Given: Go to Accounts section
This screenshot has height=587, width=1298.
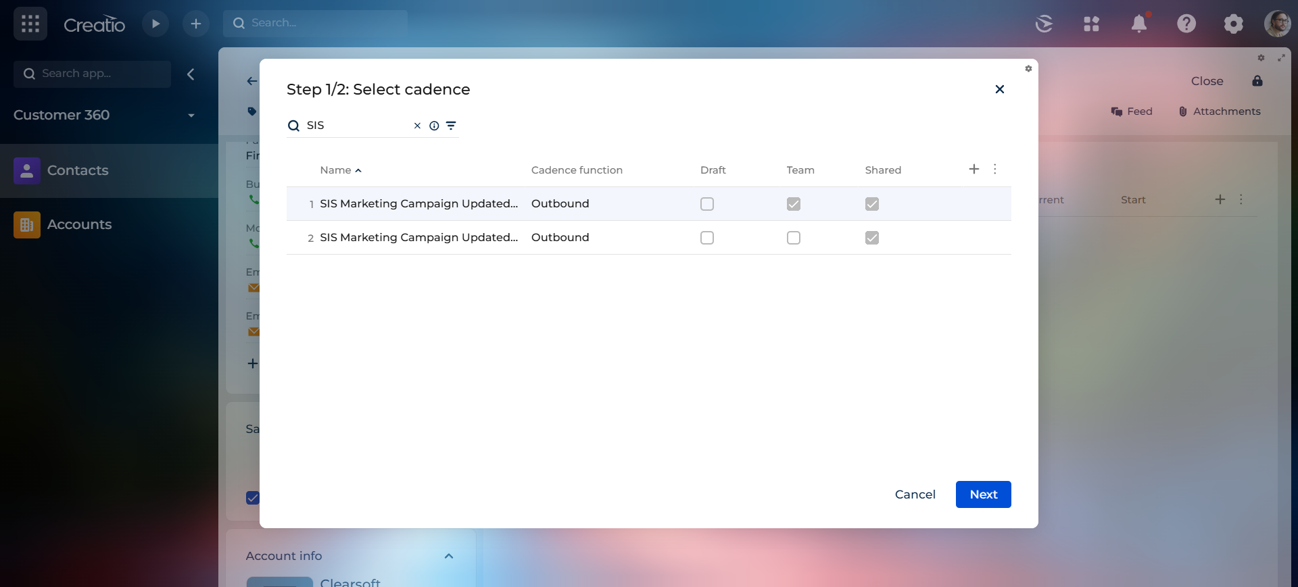Looking at the screenshot, I should 109,224.
